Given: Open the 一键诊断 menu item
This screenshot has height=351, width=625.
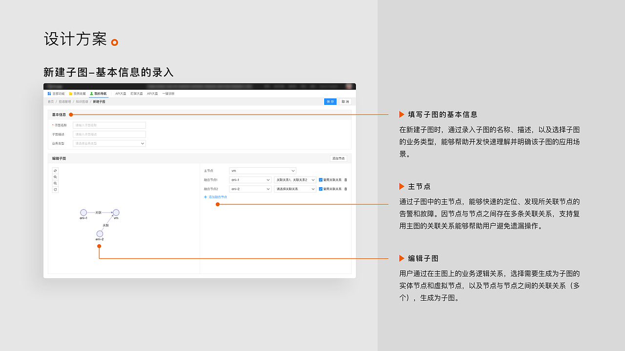Looking at the screenshot, I should (x=168, y=94).
